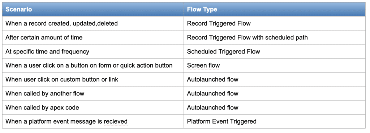
Task: Select the platform event message scenario cell
Action: point(93,121)
